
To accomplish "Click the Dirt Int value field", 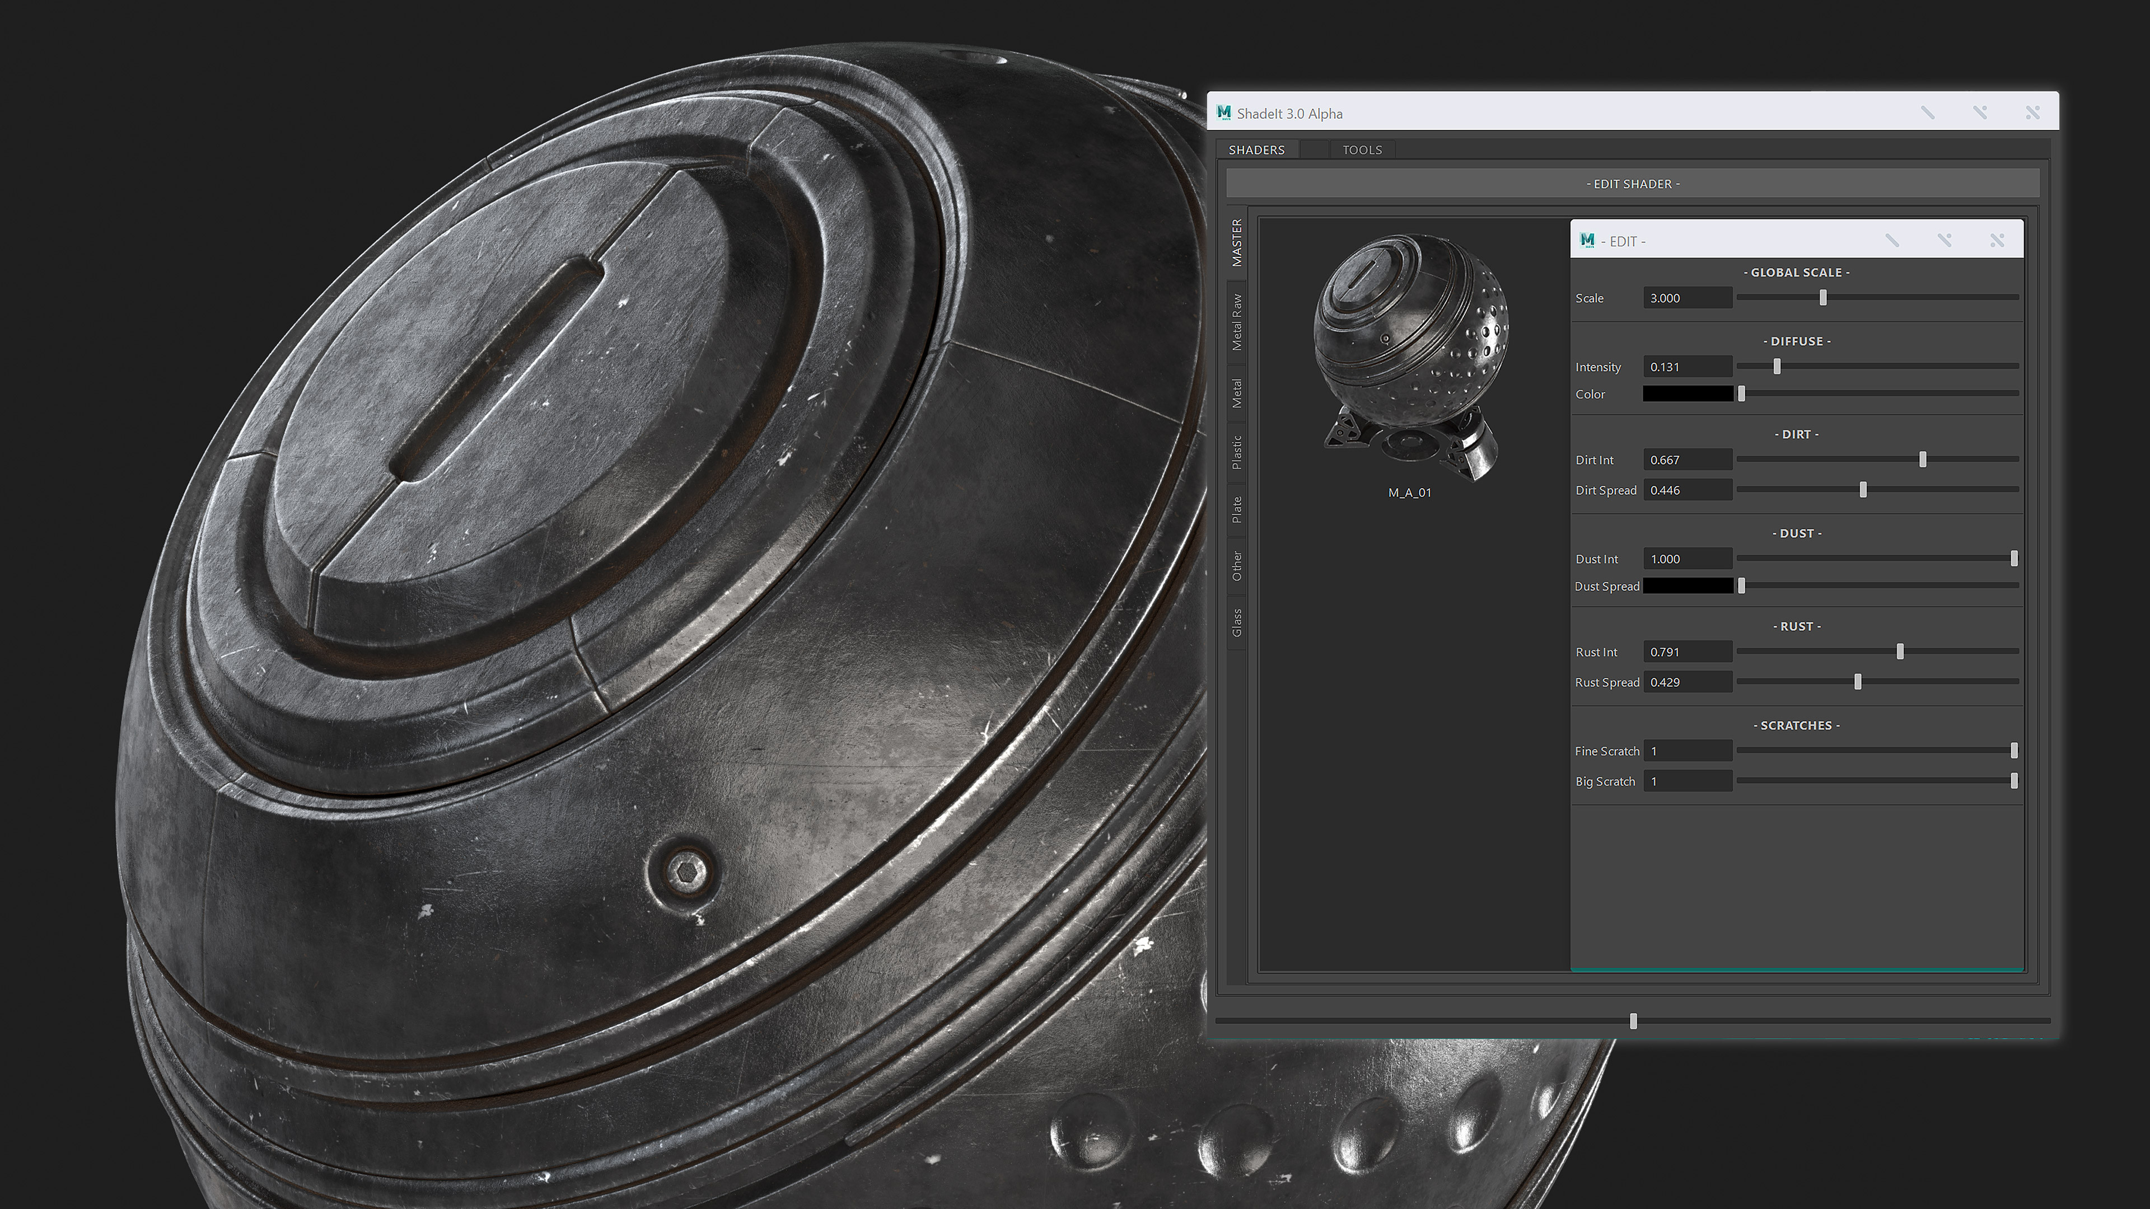I will pyautogui.click(x=1688, y=460).
